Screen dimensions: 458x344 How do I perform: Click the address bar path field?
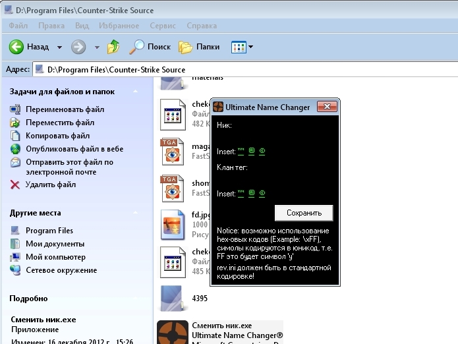[245, 69]
